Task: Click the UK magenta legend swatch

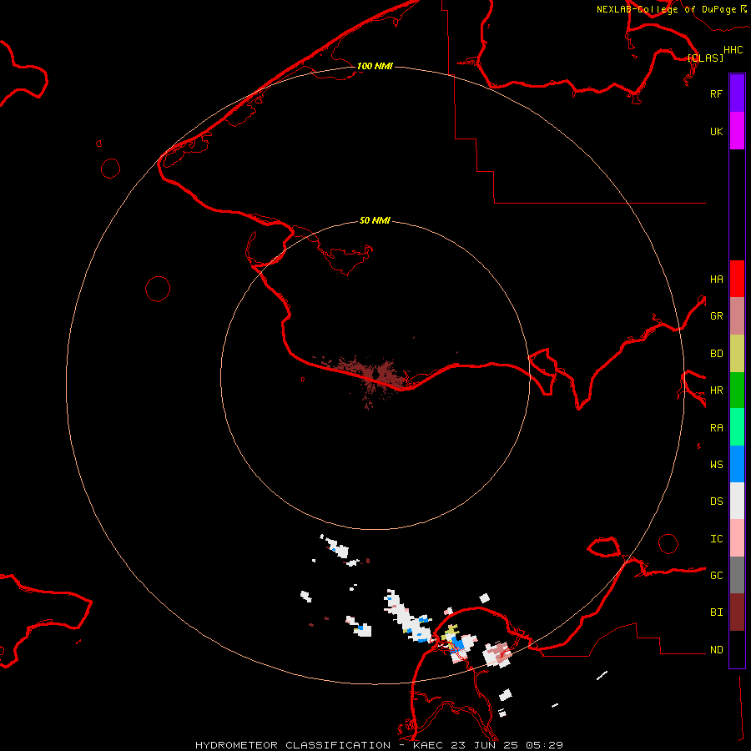Action: [x=737, y=131]
